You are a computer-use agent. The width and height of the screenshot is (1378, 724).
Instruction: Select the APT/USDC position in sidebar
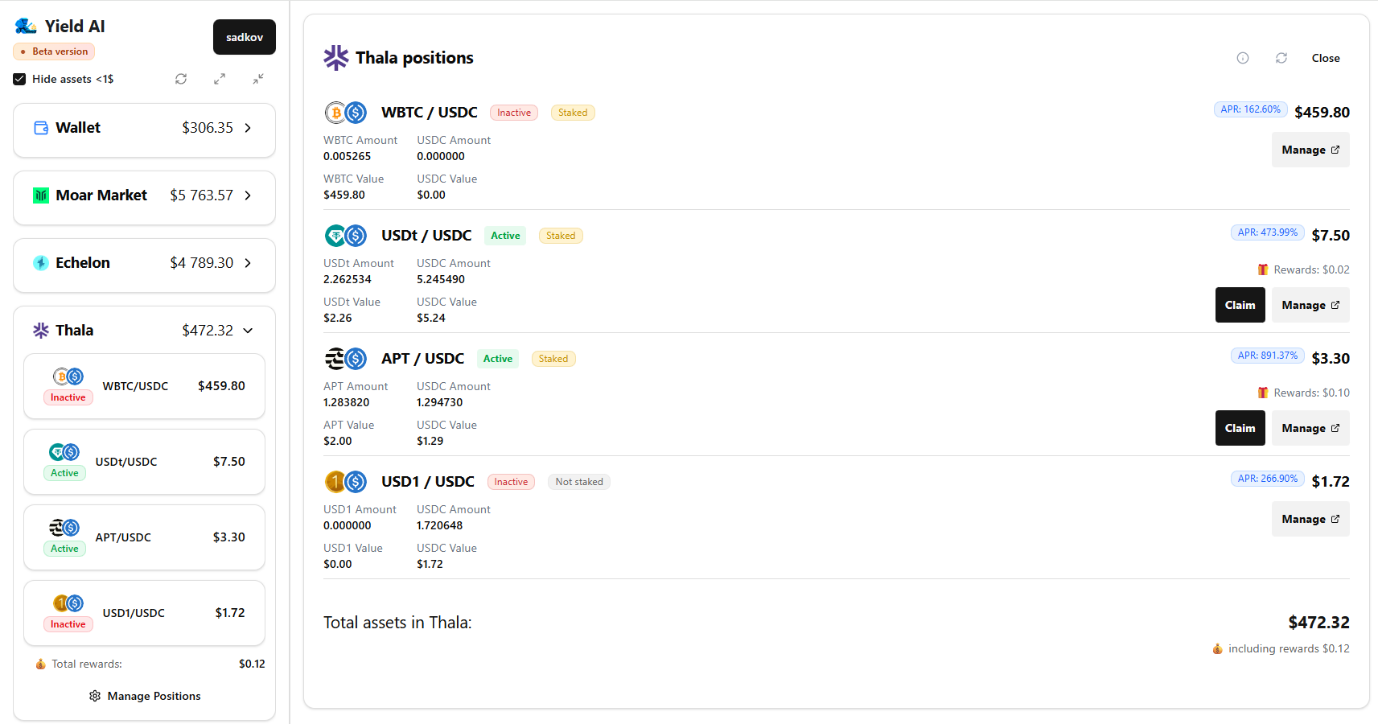pyautogui.click(x=145, y=537)
